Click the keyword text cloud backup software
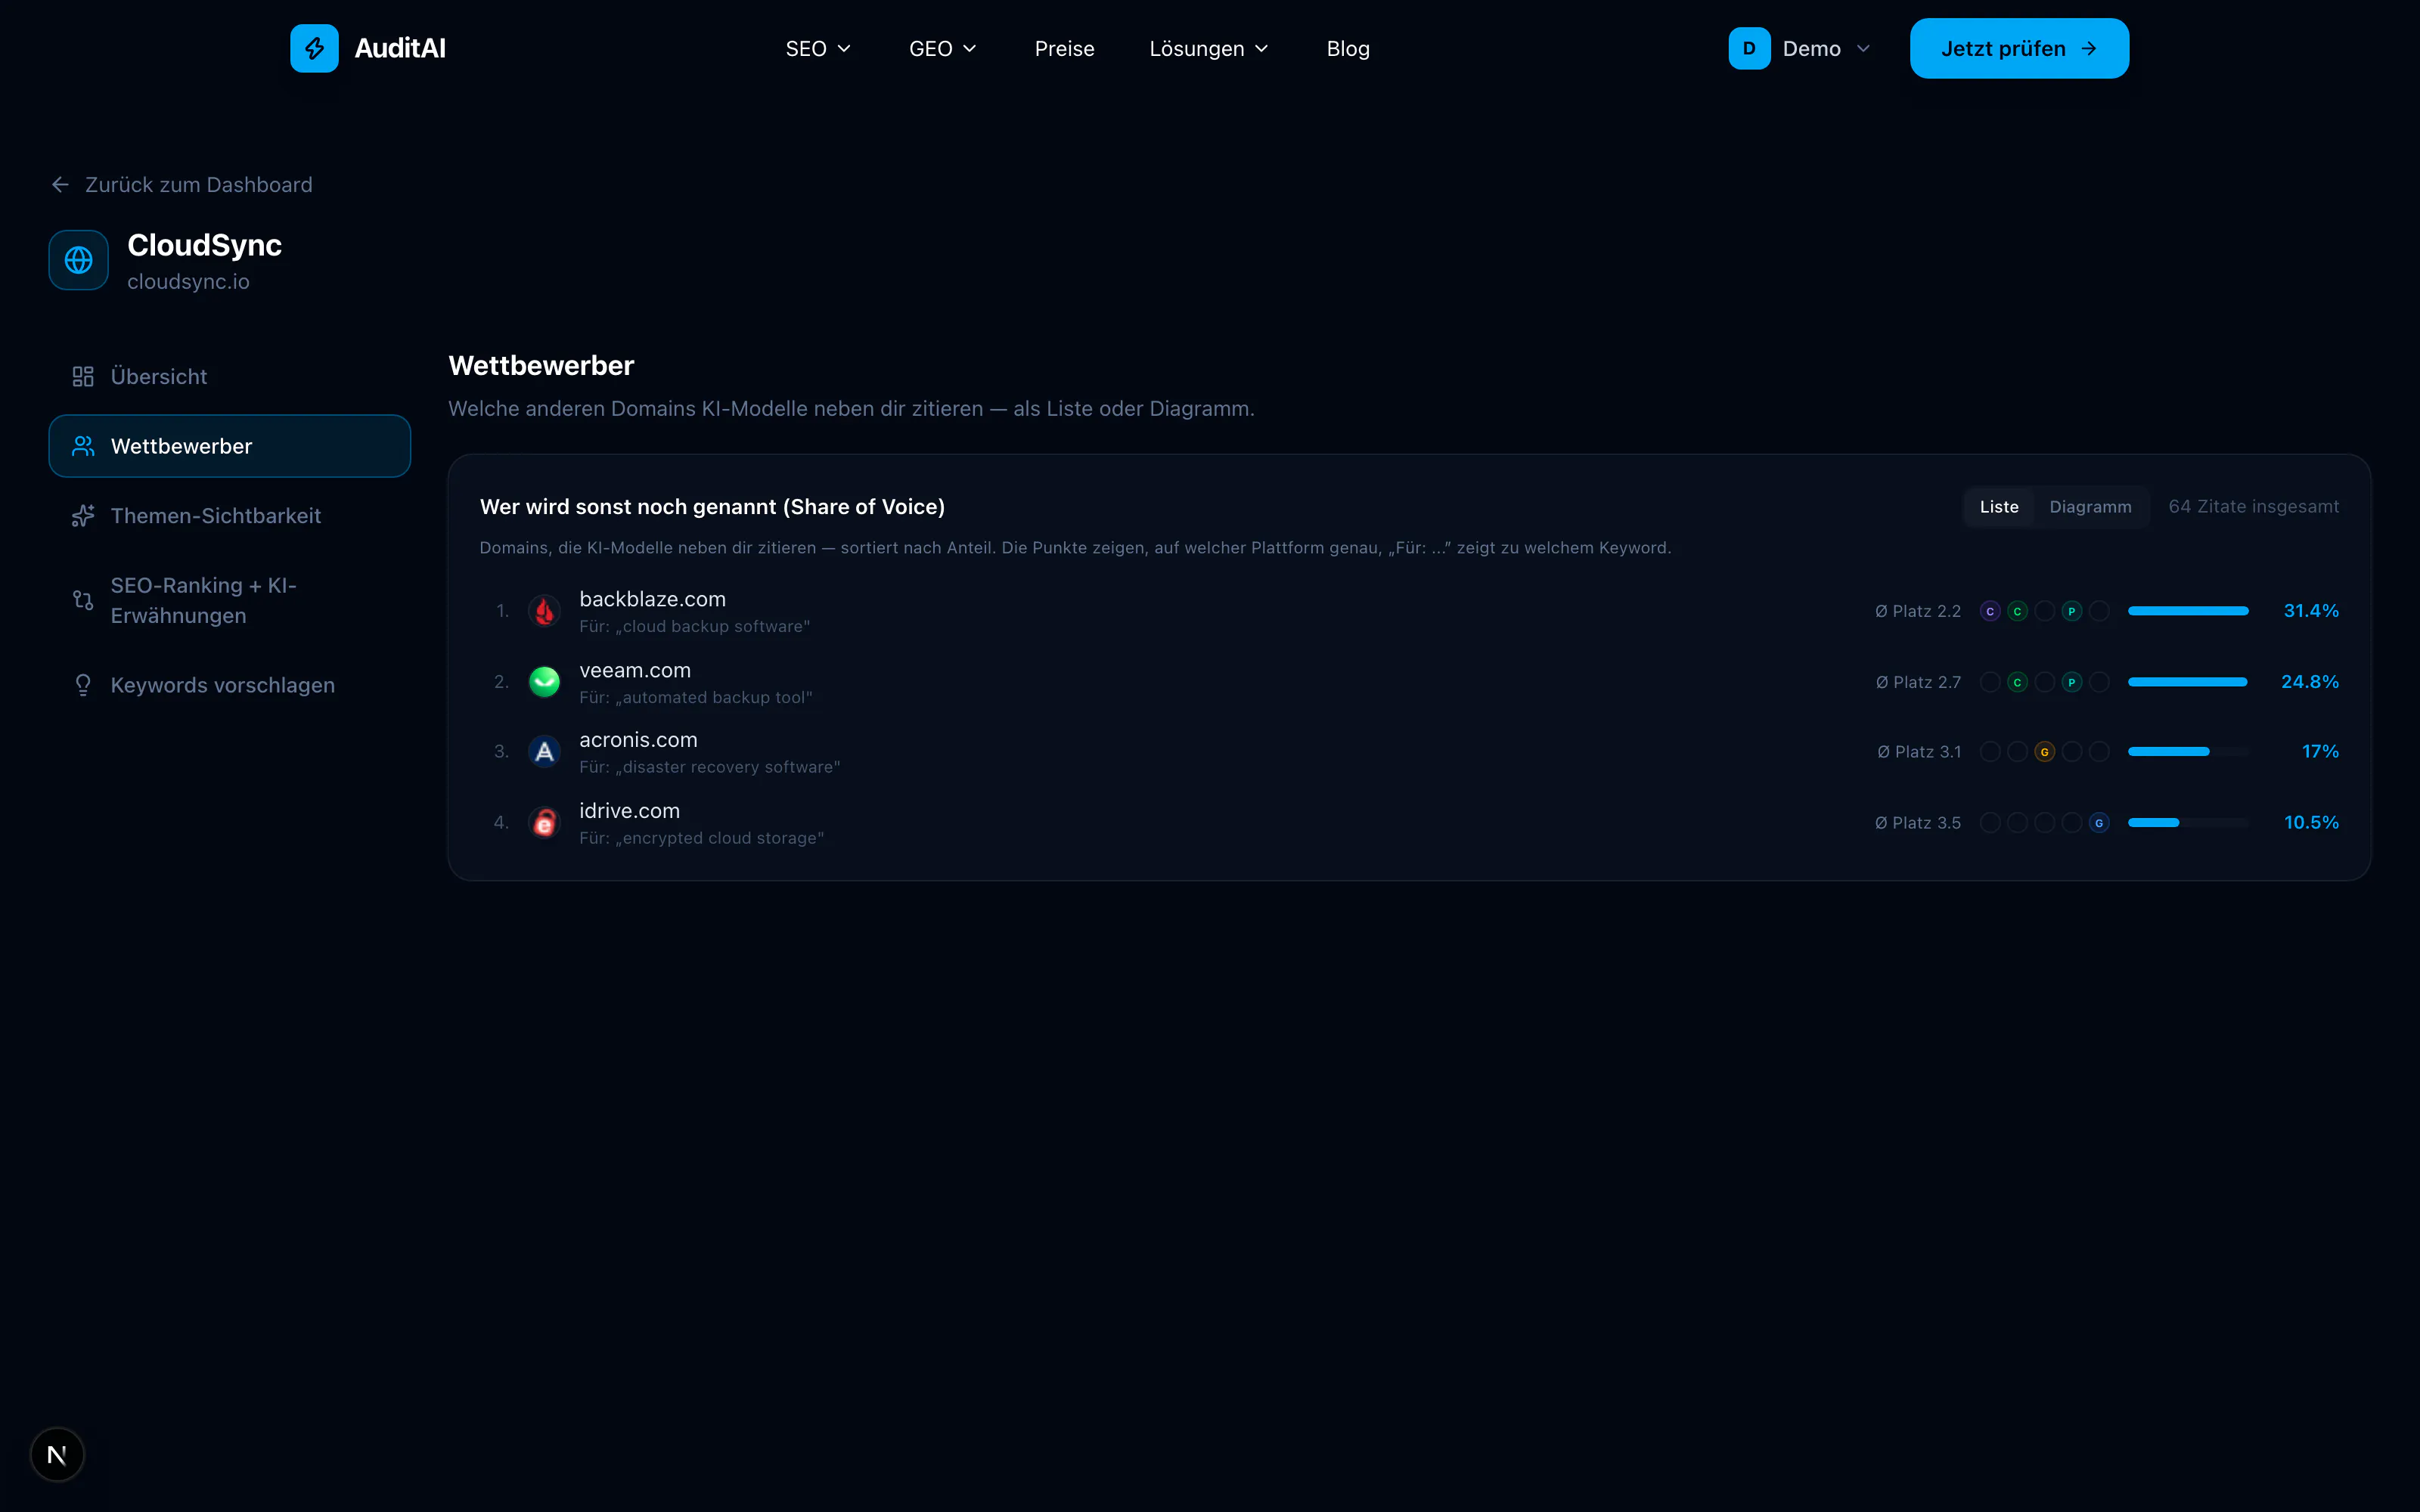 (x=714, y=627)
